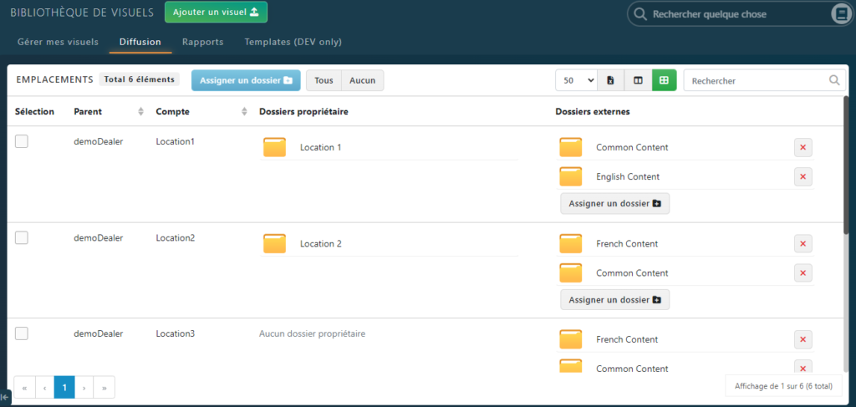Image resolution: width=856 pixels, height=407 pixels.
Task: Open the 50 items per page dropdown
Action: 577,80
